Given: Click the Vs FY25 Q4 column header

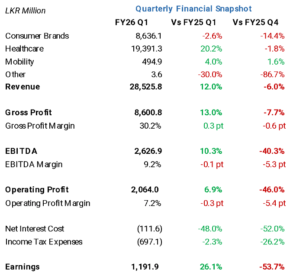Looking at the screenshot, I should (258, 22).
